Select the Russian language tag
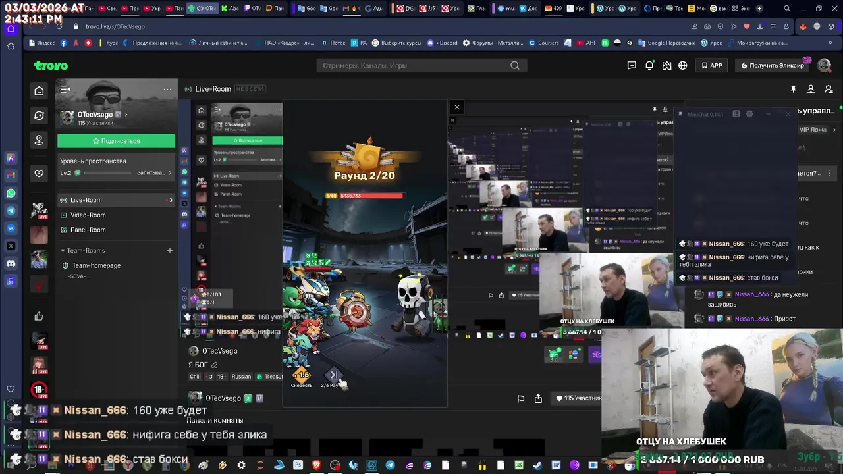This screenshot has width=843, height=474. (x=241, y=377)
